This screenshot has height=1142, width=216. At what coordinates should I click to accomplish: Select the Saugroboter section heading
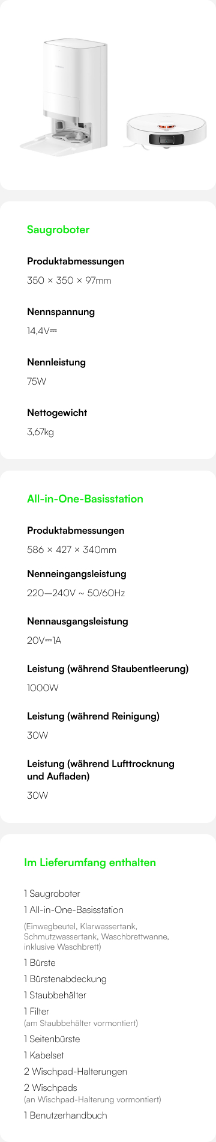tap(58, 230)
